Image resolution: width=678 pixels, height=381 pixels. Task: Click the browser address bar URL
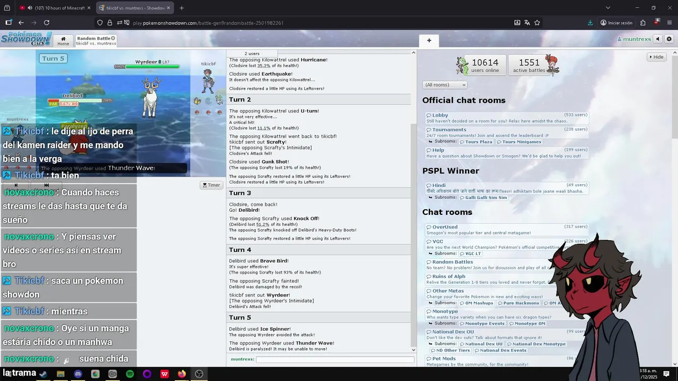pos(208,23)
